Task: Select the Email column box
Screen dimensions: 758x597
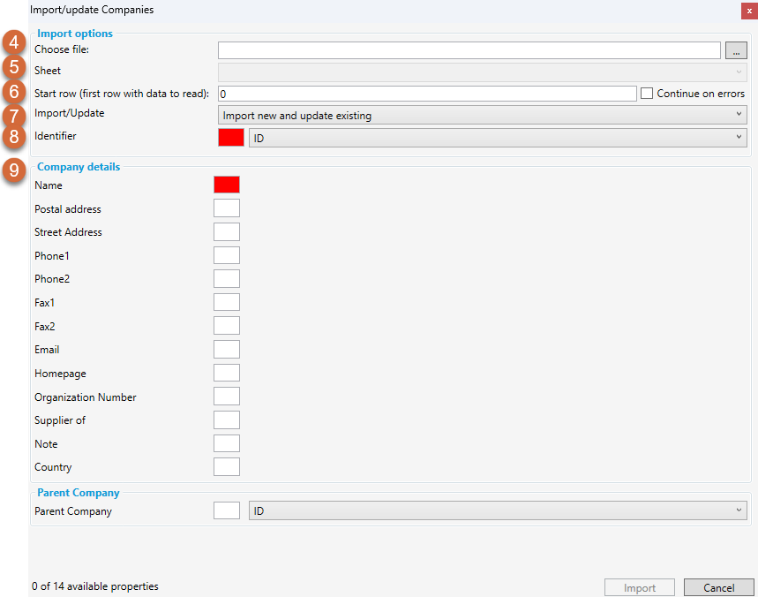Action: tap(227, 350)
